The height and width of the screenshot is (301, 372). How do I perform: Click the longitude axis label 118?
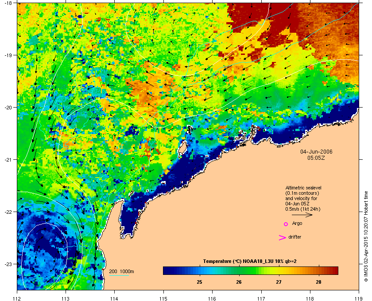pyautogui.click(x=310, y=299)
